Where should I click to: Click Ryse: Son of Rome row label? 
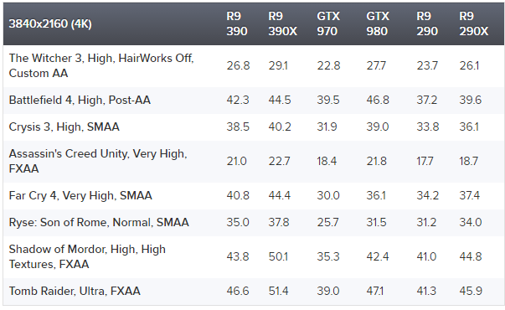[x=99, y=222]
